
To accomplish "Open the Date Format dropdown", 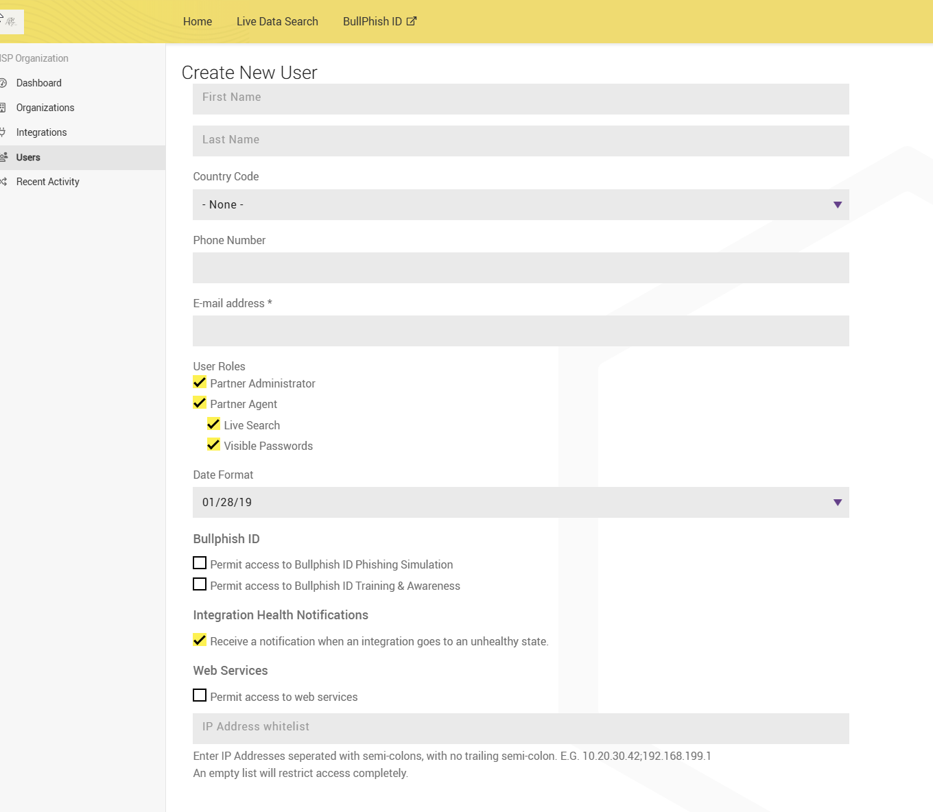I will click(x=521, y=503).
